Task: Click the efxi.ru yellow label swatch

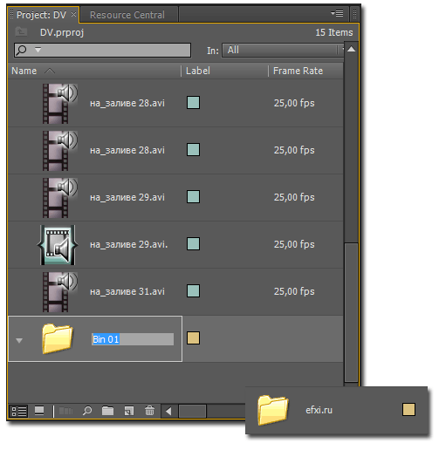Action: pos(408,410)
